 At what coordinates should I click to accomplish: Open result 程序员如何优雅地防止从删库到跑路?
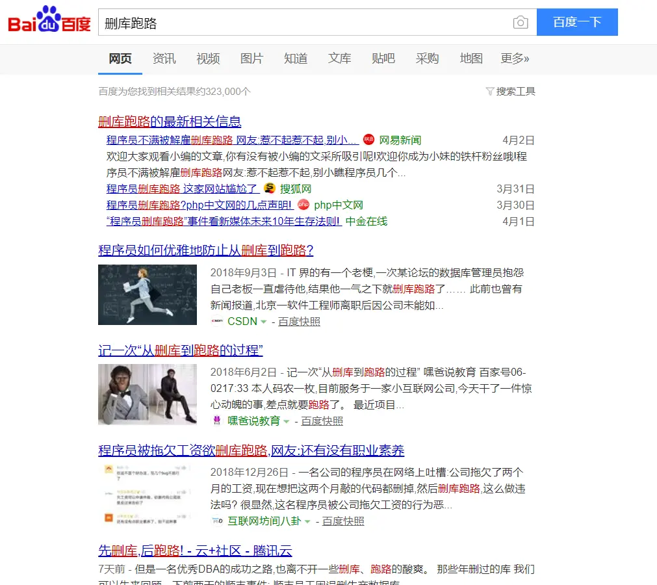click(x=206, y=251)
